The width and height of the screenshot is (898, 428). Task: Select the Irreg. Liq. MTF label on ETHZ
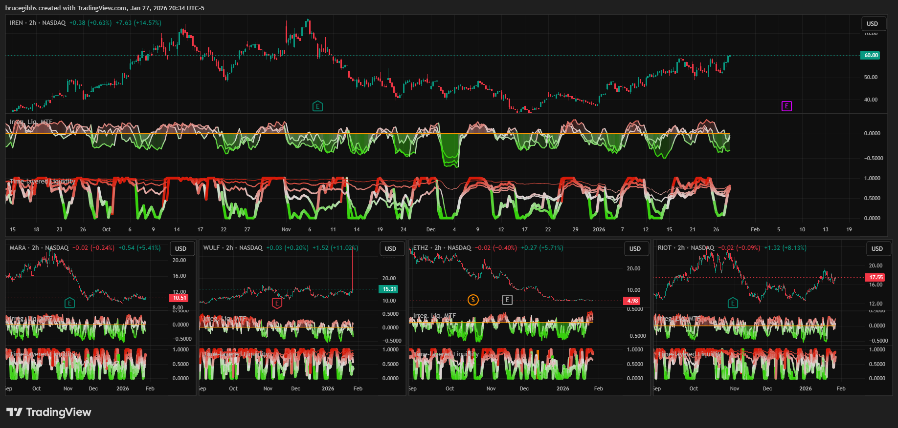(434, 316)
